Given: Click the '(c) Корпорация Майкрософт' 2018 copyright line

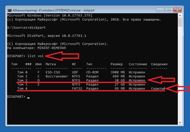Looking at the screenshot, I should (x=84, y=19).
